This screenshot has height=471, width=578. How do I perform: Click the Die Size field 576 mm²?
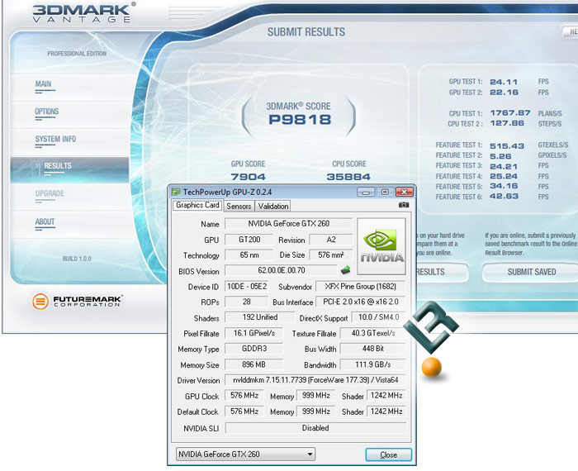pyautogui.click(x=330, y=255)
